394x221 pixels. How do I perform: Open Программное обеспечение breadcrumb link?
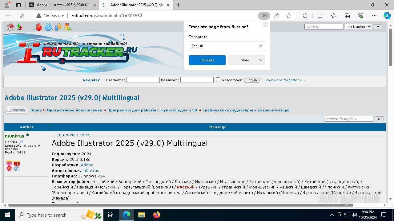pyautogui.click(x=74, y=110)
